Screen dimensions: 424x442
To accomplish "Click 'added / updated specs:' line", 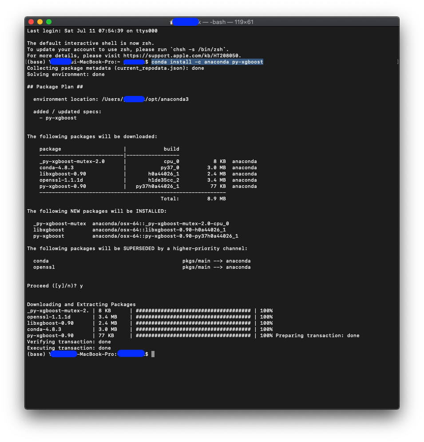I will tap(67, 111).
